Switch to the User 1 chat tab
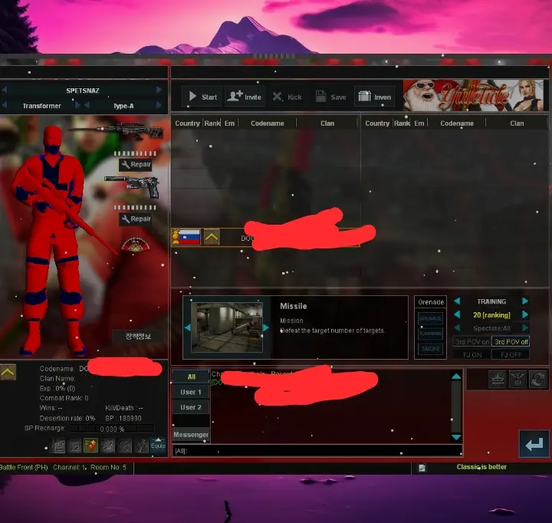This screenshot has height=523, width=552. [x=191, y=392]
